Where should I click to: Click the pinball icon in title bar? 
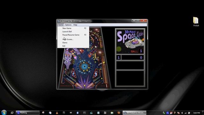pos(59,21)
